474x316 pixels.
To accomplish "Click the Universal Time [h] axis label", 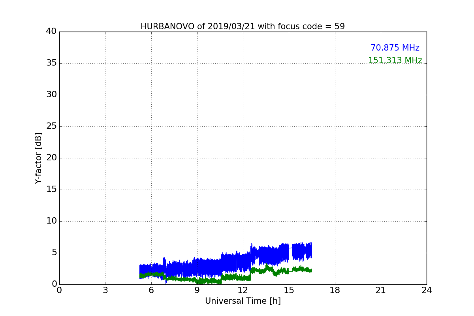I will click(243, 301).
